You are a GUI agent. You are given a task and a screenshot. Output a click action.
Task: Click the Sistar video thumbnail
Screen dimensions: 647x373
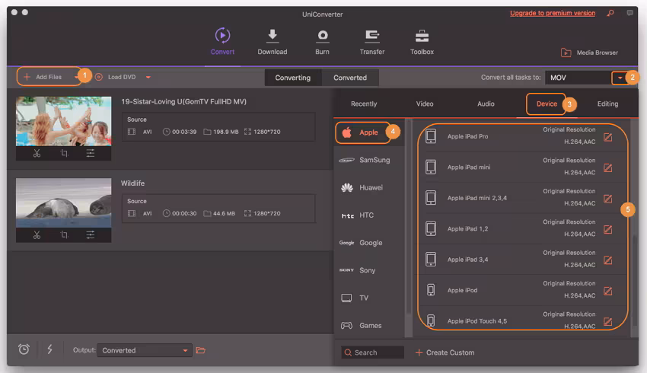[x=63, y=121]
